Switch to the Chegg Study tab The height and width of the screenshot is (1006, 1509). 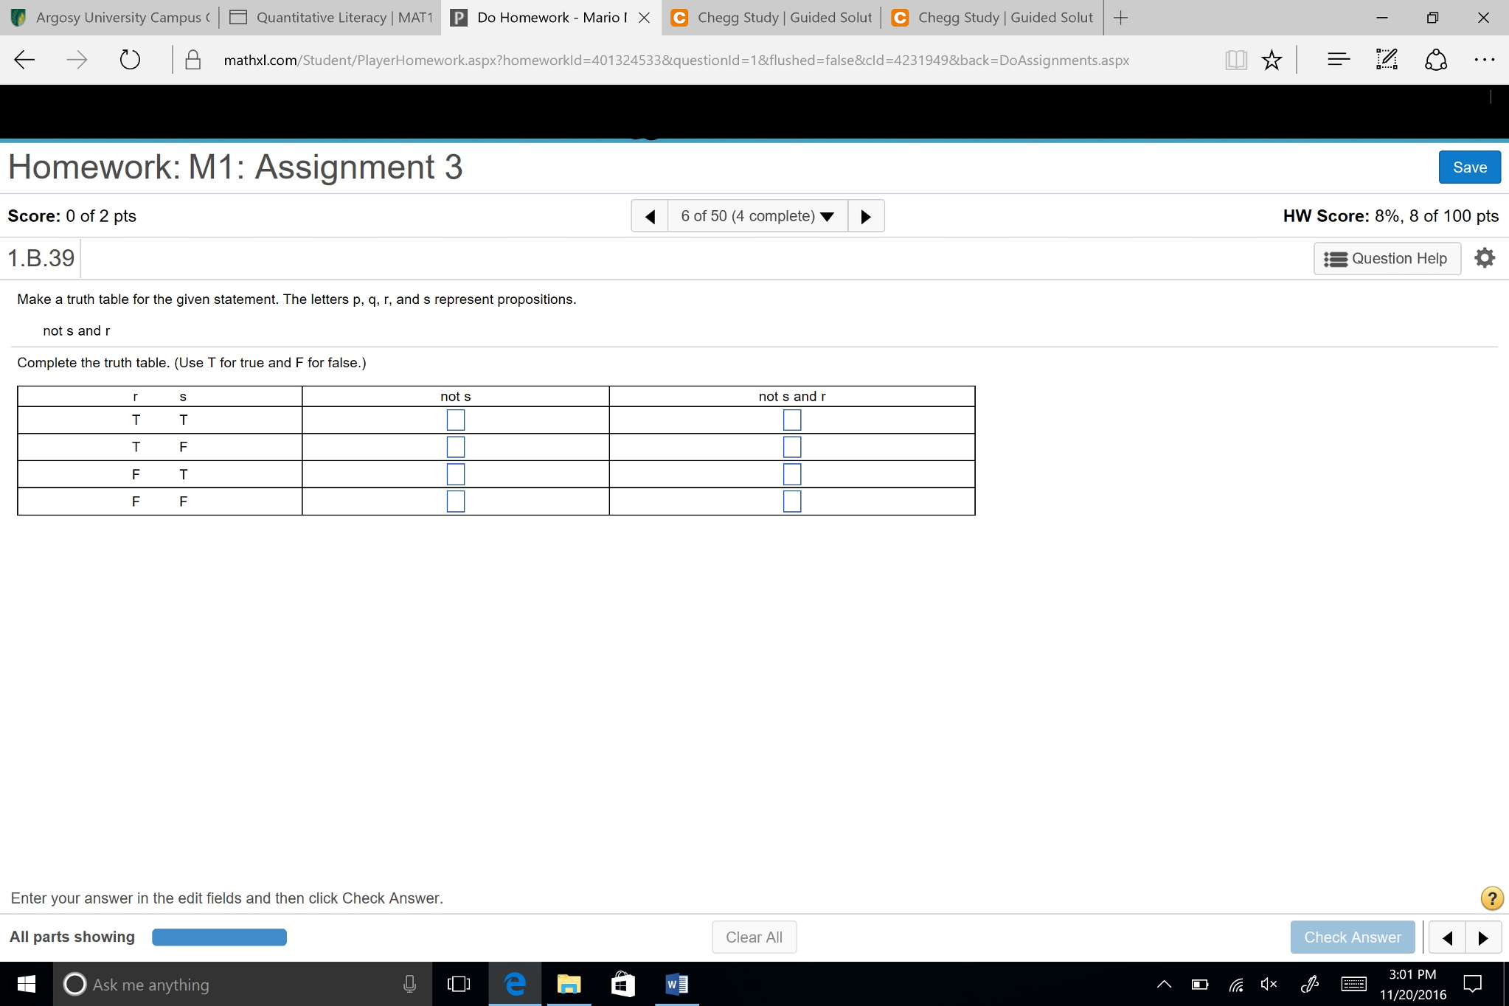click(x=771, y=16)
